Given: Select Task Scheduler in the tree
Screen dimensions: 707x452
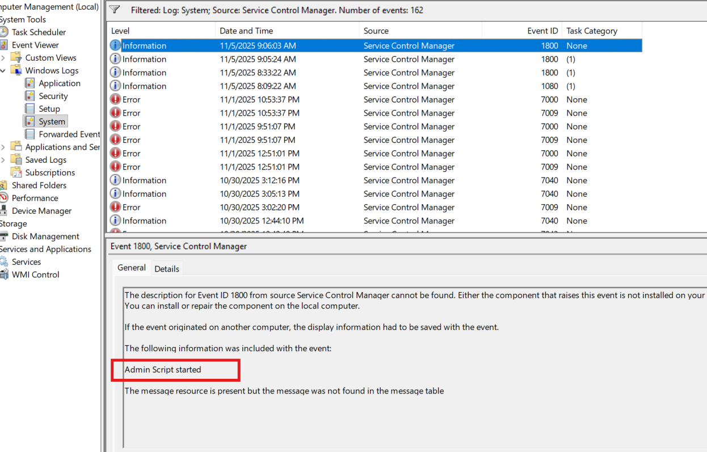Looking at the screenshot, I should (x=39, y=32).
